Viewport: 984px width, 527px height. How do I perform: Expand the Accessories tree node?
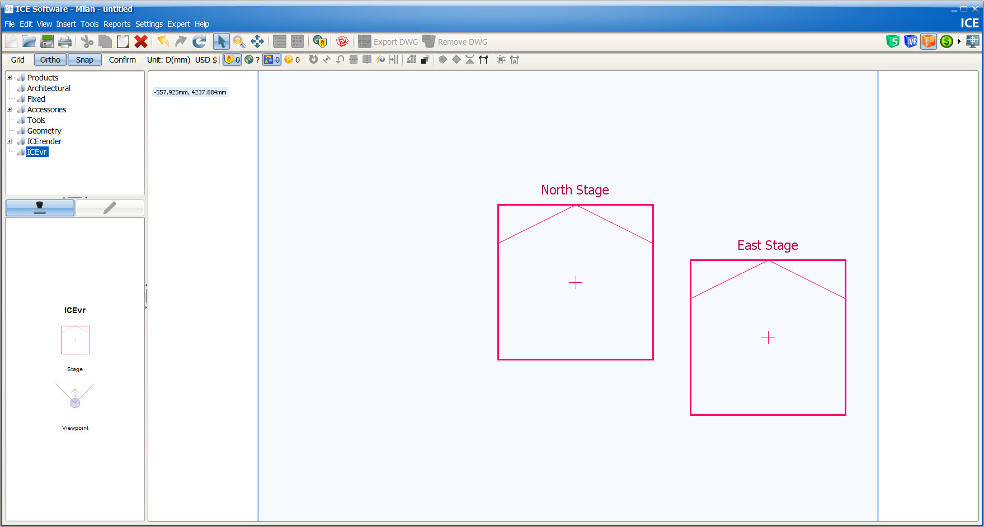point(10,110)
